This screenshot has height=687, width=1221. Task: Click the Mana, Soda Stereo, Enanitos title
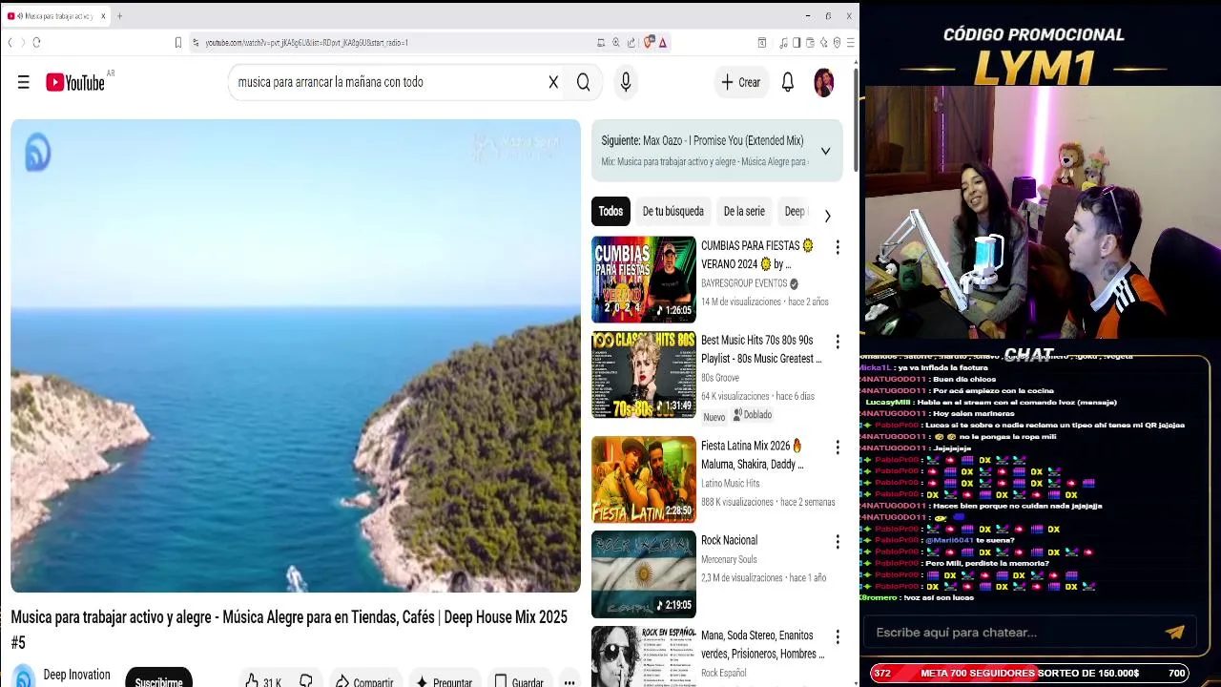(763, 645)
